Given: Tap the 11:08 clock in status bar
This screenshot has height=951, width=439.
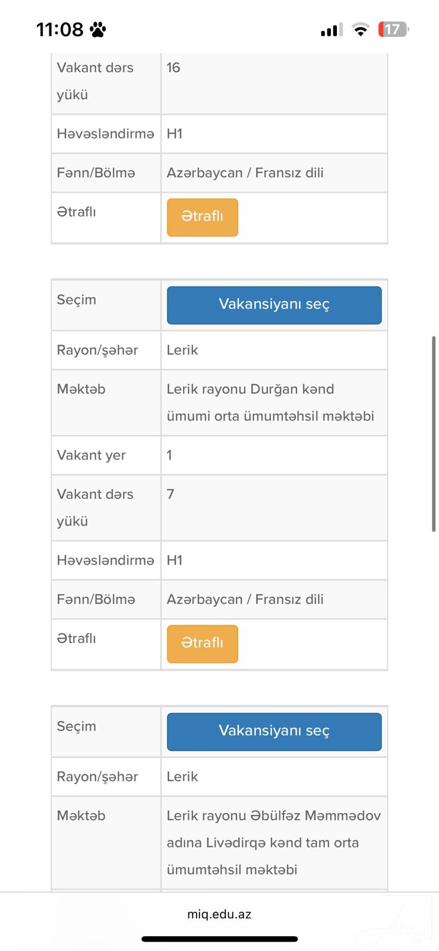Looking at the screenshot, I should click(x=59, y=29).
